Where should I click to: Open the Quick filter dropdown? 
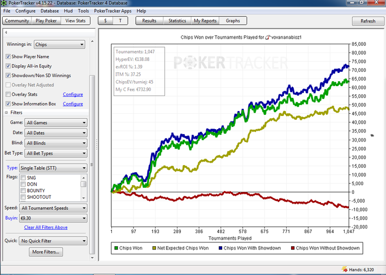click(x=53, y=241)
